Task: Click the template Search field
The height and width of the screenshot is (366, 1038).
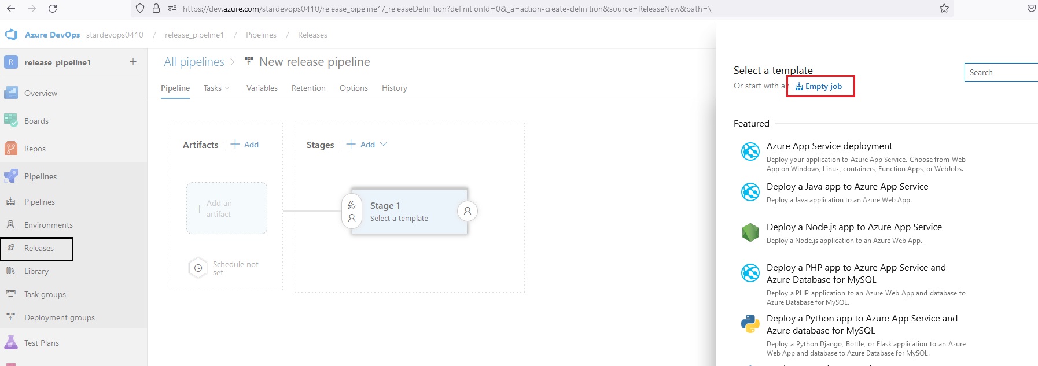Action: coord(1002,72)
